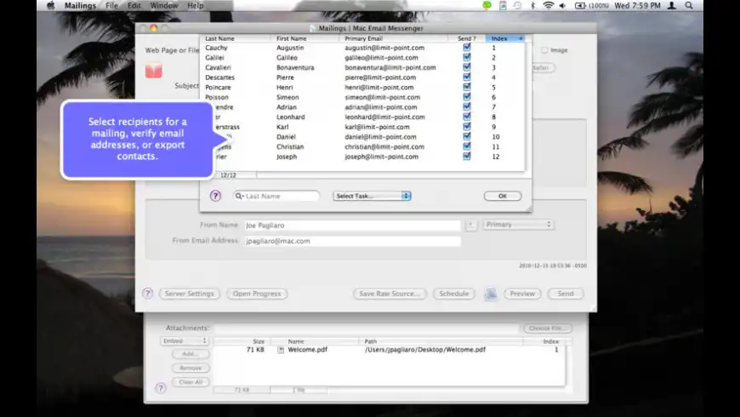The width and height of the screenshot is (740, 417).
Task: Toggle Send checkbox for Cavalieri
Action: click(x=467, y=67)
